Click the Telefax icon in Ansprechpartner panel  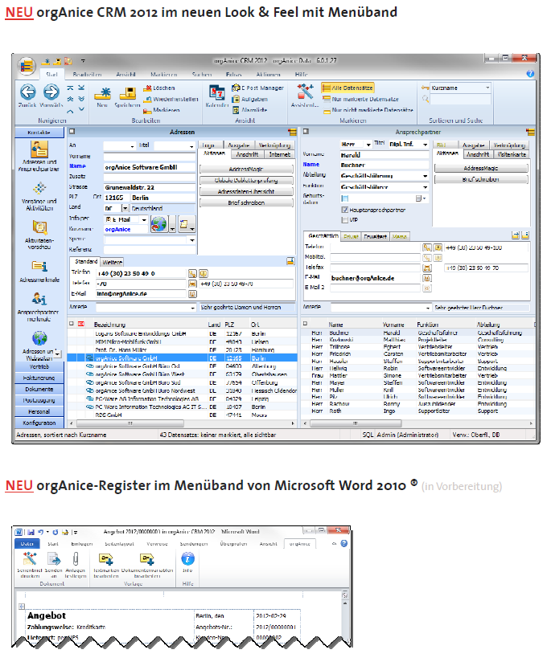coord(427,268)
